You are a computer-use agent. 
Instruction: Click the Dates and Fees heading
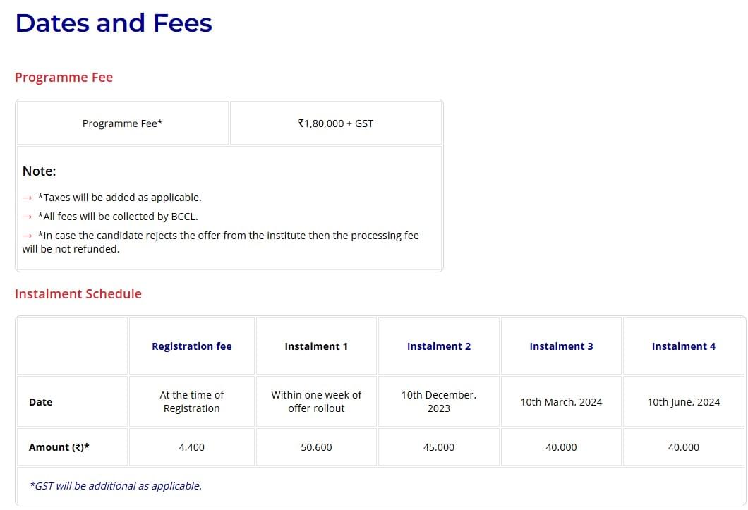point(114,23)
